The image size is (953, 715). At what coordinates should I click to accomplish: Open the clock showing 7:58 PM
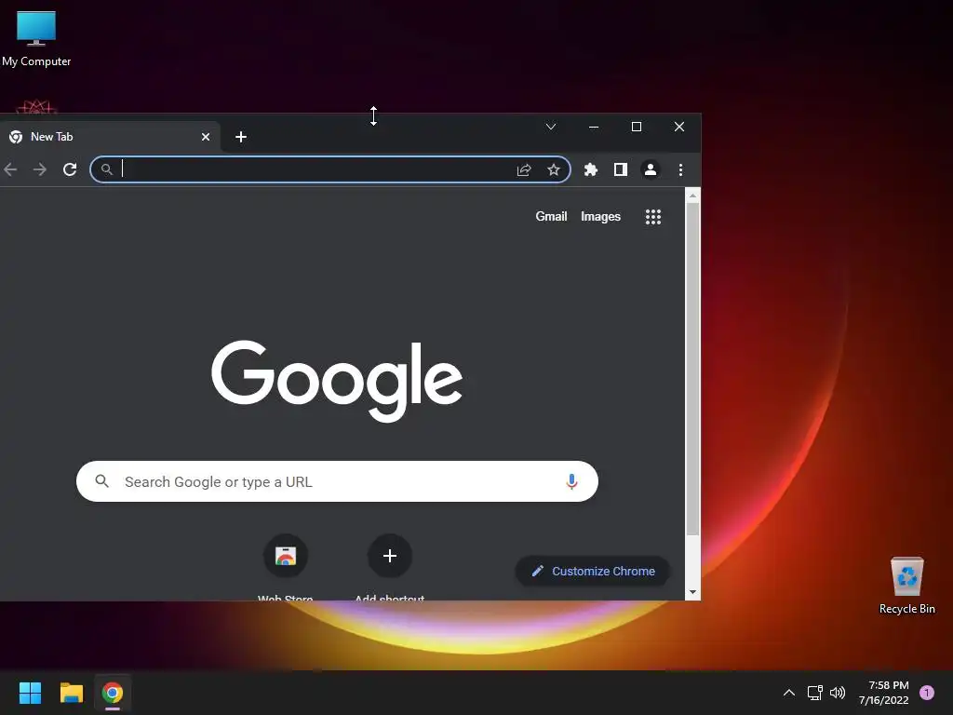pos(884,693)
